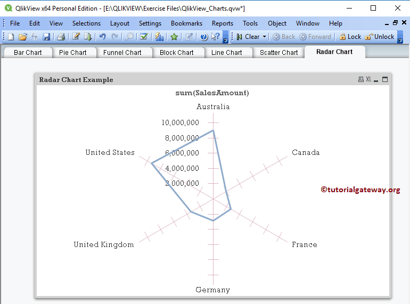
Task: Switch to the Pie Chart tab
Action: [73, 53]
